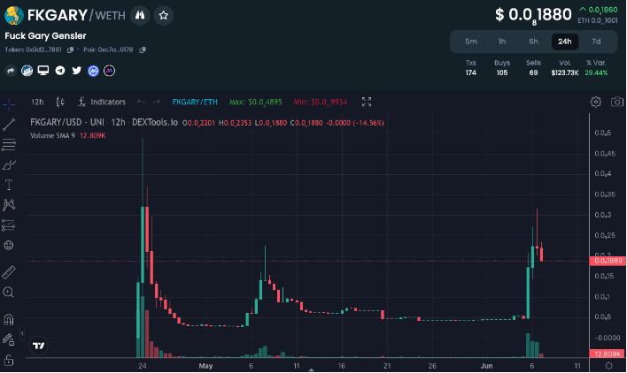This screenshot has height=373, width=627.
Task: Copy the token address
Action: [71, 49]
